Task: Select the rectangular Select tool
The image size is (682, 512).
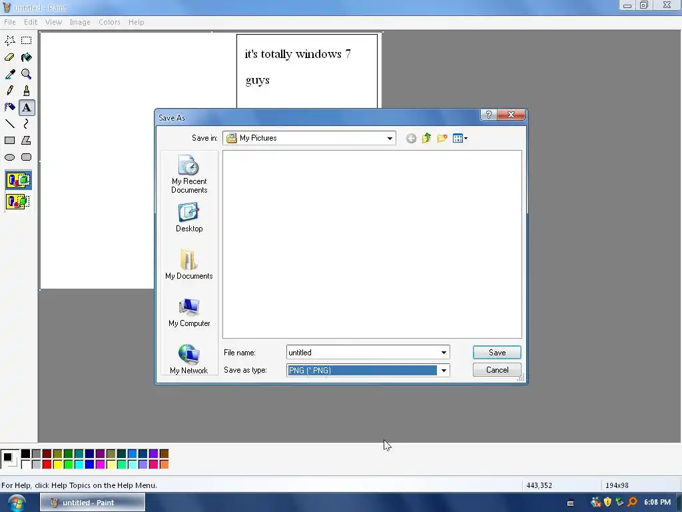Action: tap(27, 41)
